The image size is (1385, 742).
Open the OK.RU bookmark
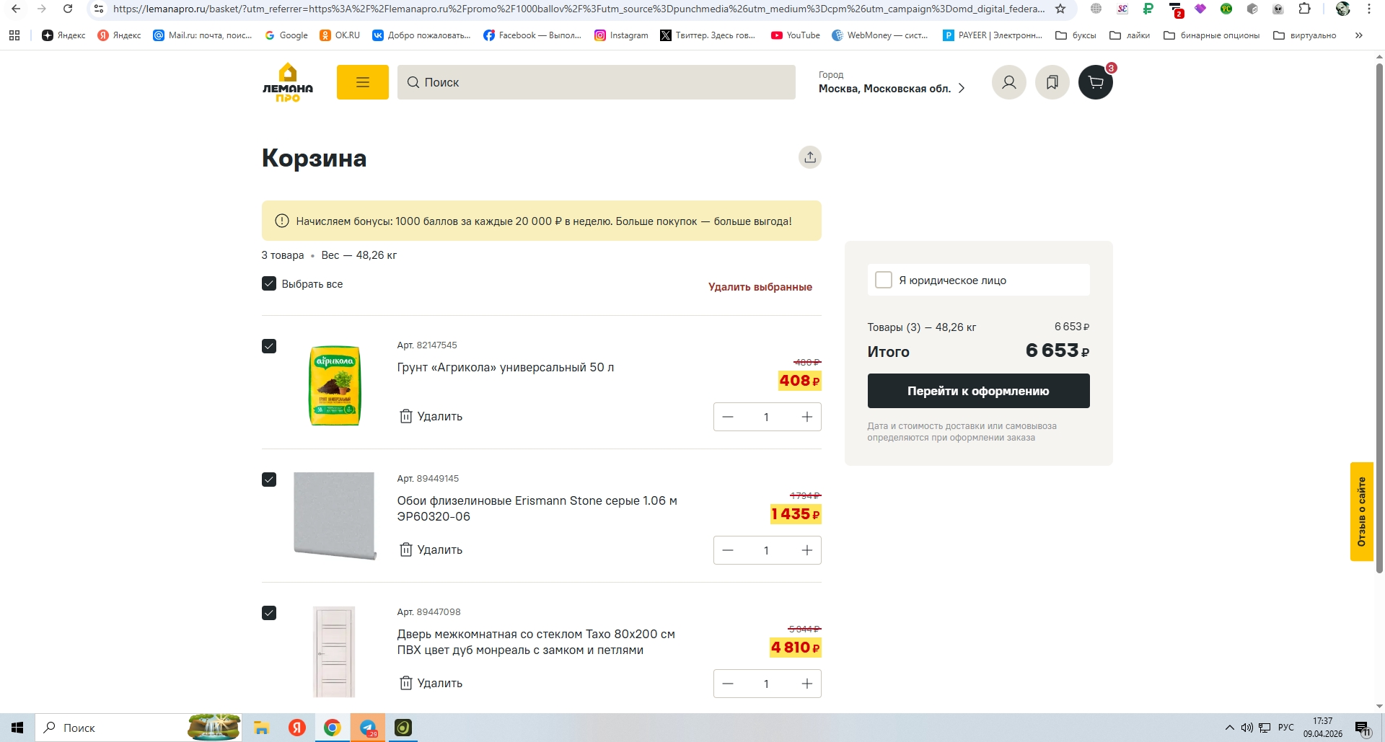(340, 35)
